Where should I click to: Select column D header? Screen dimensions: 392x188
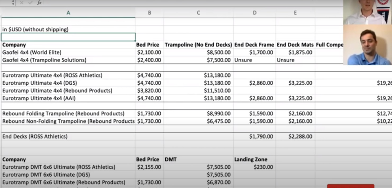pyautogui.click(x=254, y=13)
